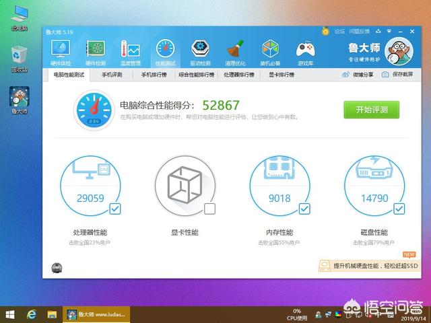Open 硬件体检 hardware checkup icon
The height and width of the screenshot is (323, 431).
coord(61,52)
